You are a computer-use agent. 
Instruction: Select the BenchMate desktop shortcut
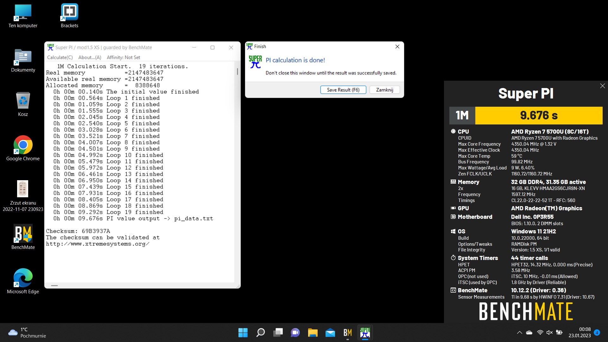(x=23, y=237)
